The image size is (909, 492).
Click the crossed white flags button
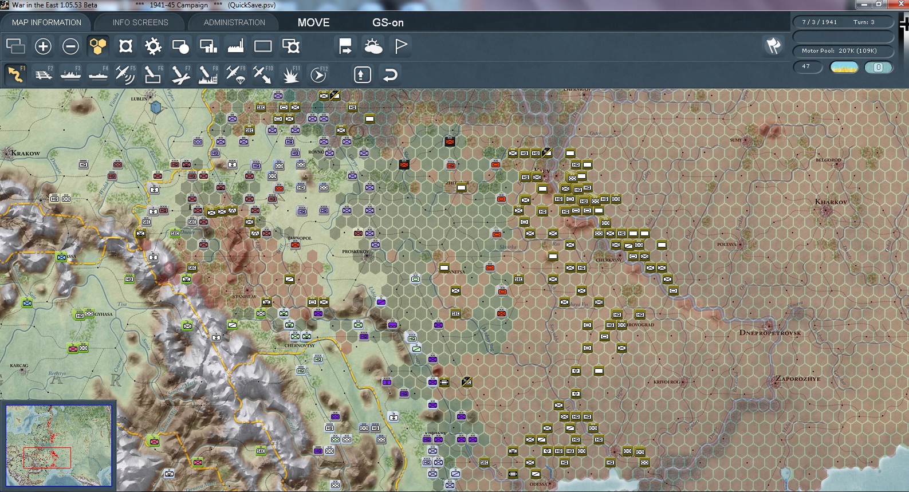point(773,46)
